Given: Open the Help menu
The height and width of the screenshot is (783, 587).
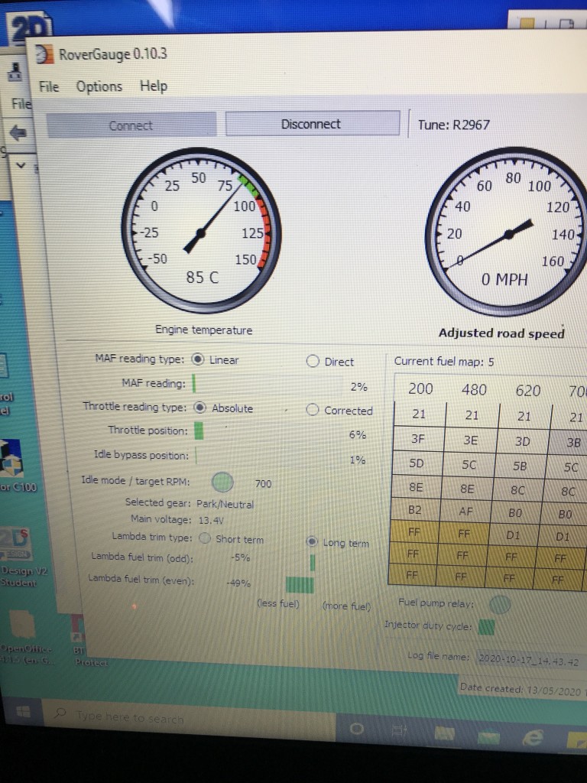Looking at the screenshot, I should [153, 86].
